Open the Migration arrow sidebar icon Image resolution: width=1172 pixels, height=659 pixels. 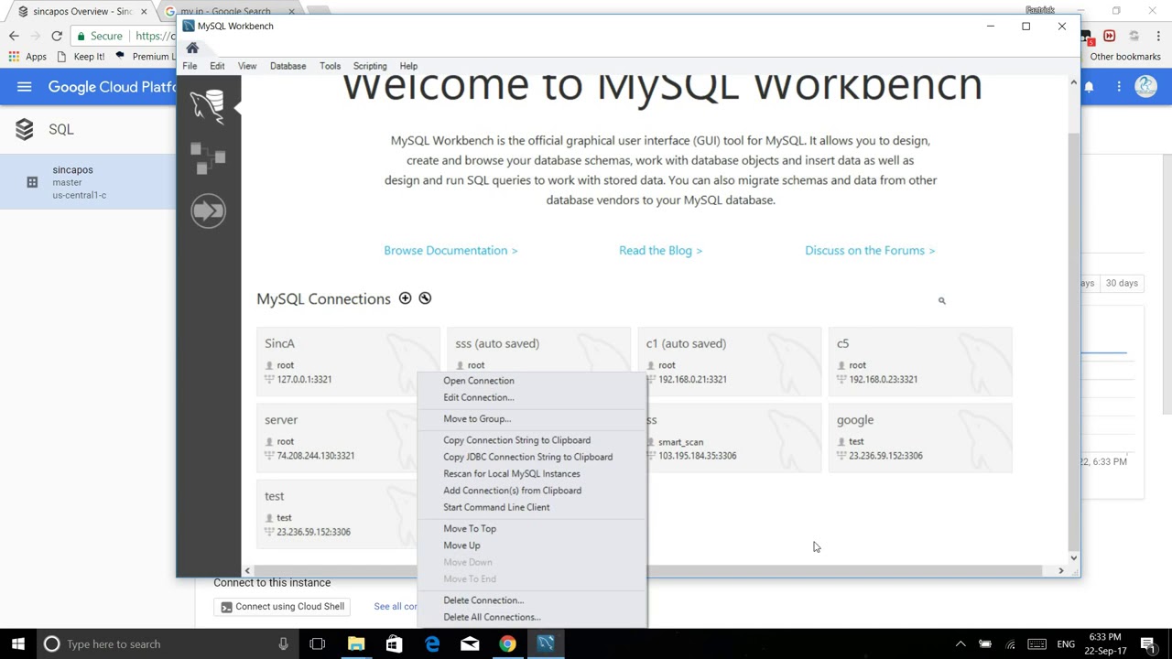coord(208,211)
